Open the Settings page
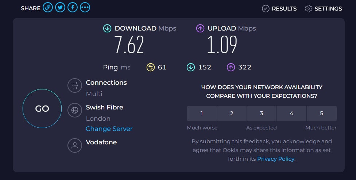 324,9
